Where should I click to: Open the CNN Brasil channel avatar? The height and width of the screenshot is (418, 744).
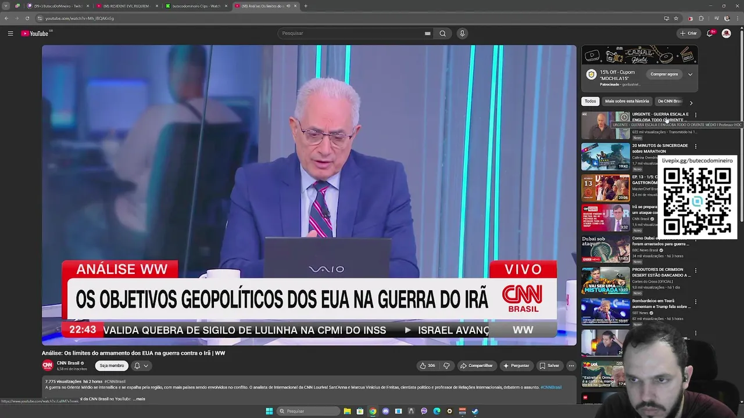[x=48, y=365]
